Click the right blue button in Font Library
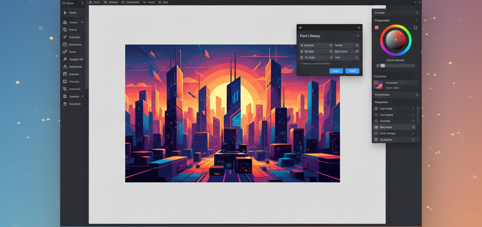Viewport: 482px width, 227px height. 352,71
